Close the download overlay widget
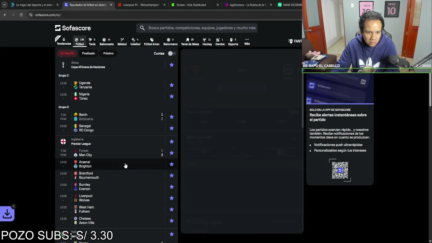This screenshot has height=243, width=432. [x=13, y=206]
